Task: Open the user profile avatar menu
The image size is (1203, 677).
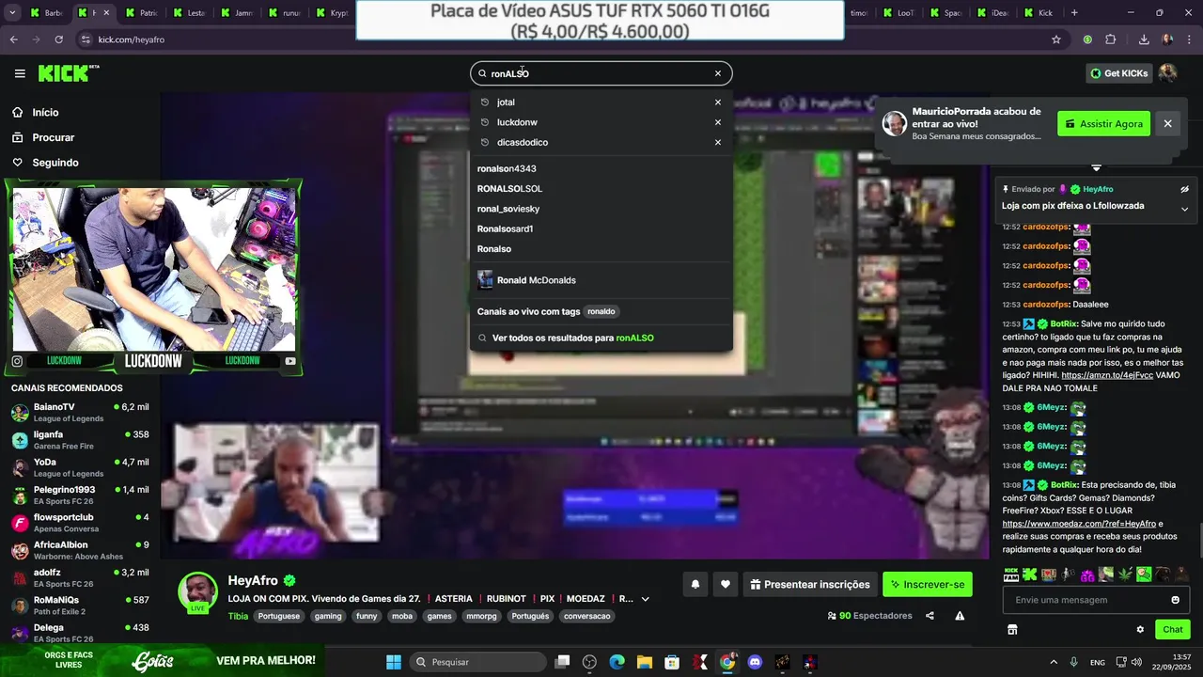Action: [1168, 73]
